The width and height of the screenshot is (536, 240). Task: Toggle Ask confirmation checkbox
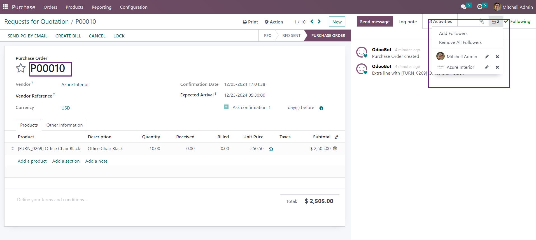click(226, 107)
